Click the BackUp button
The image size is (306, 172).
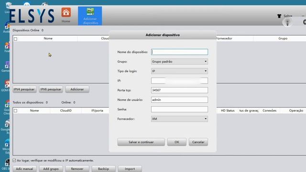tap(103, 169)
